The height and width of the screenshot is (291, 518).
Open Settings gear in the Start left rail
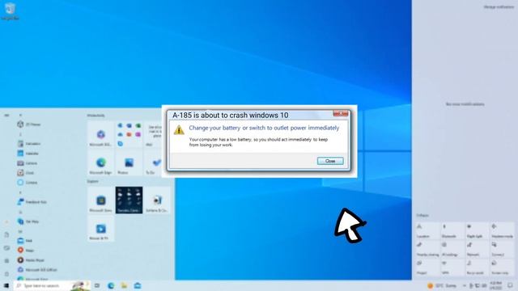coord(6,260)
